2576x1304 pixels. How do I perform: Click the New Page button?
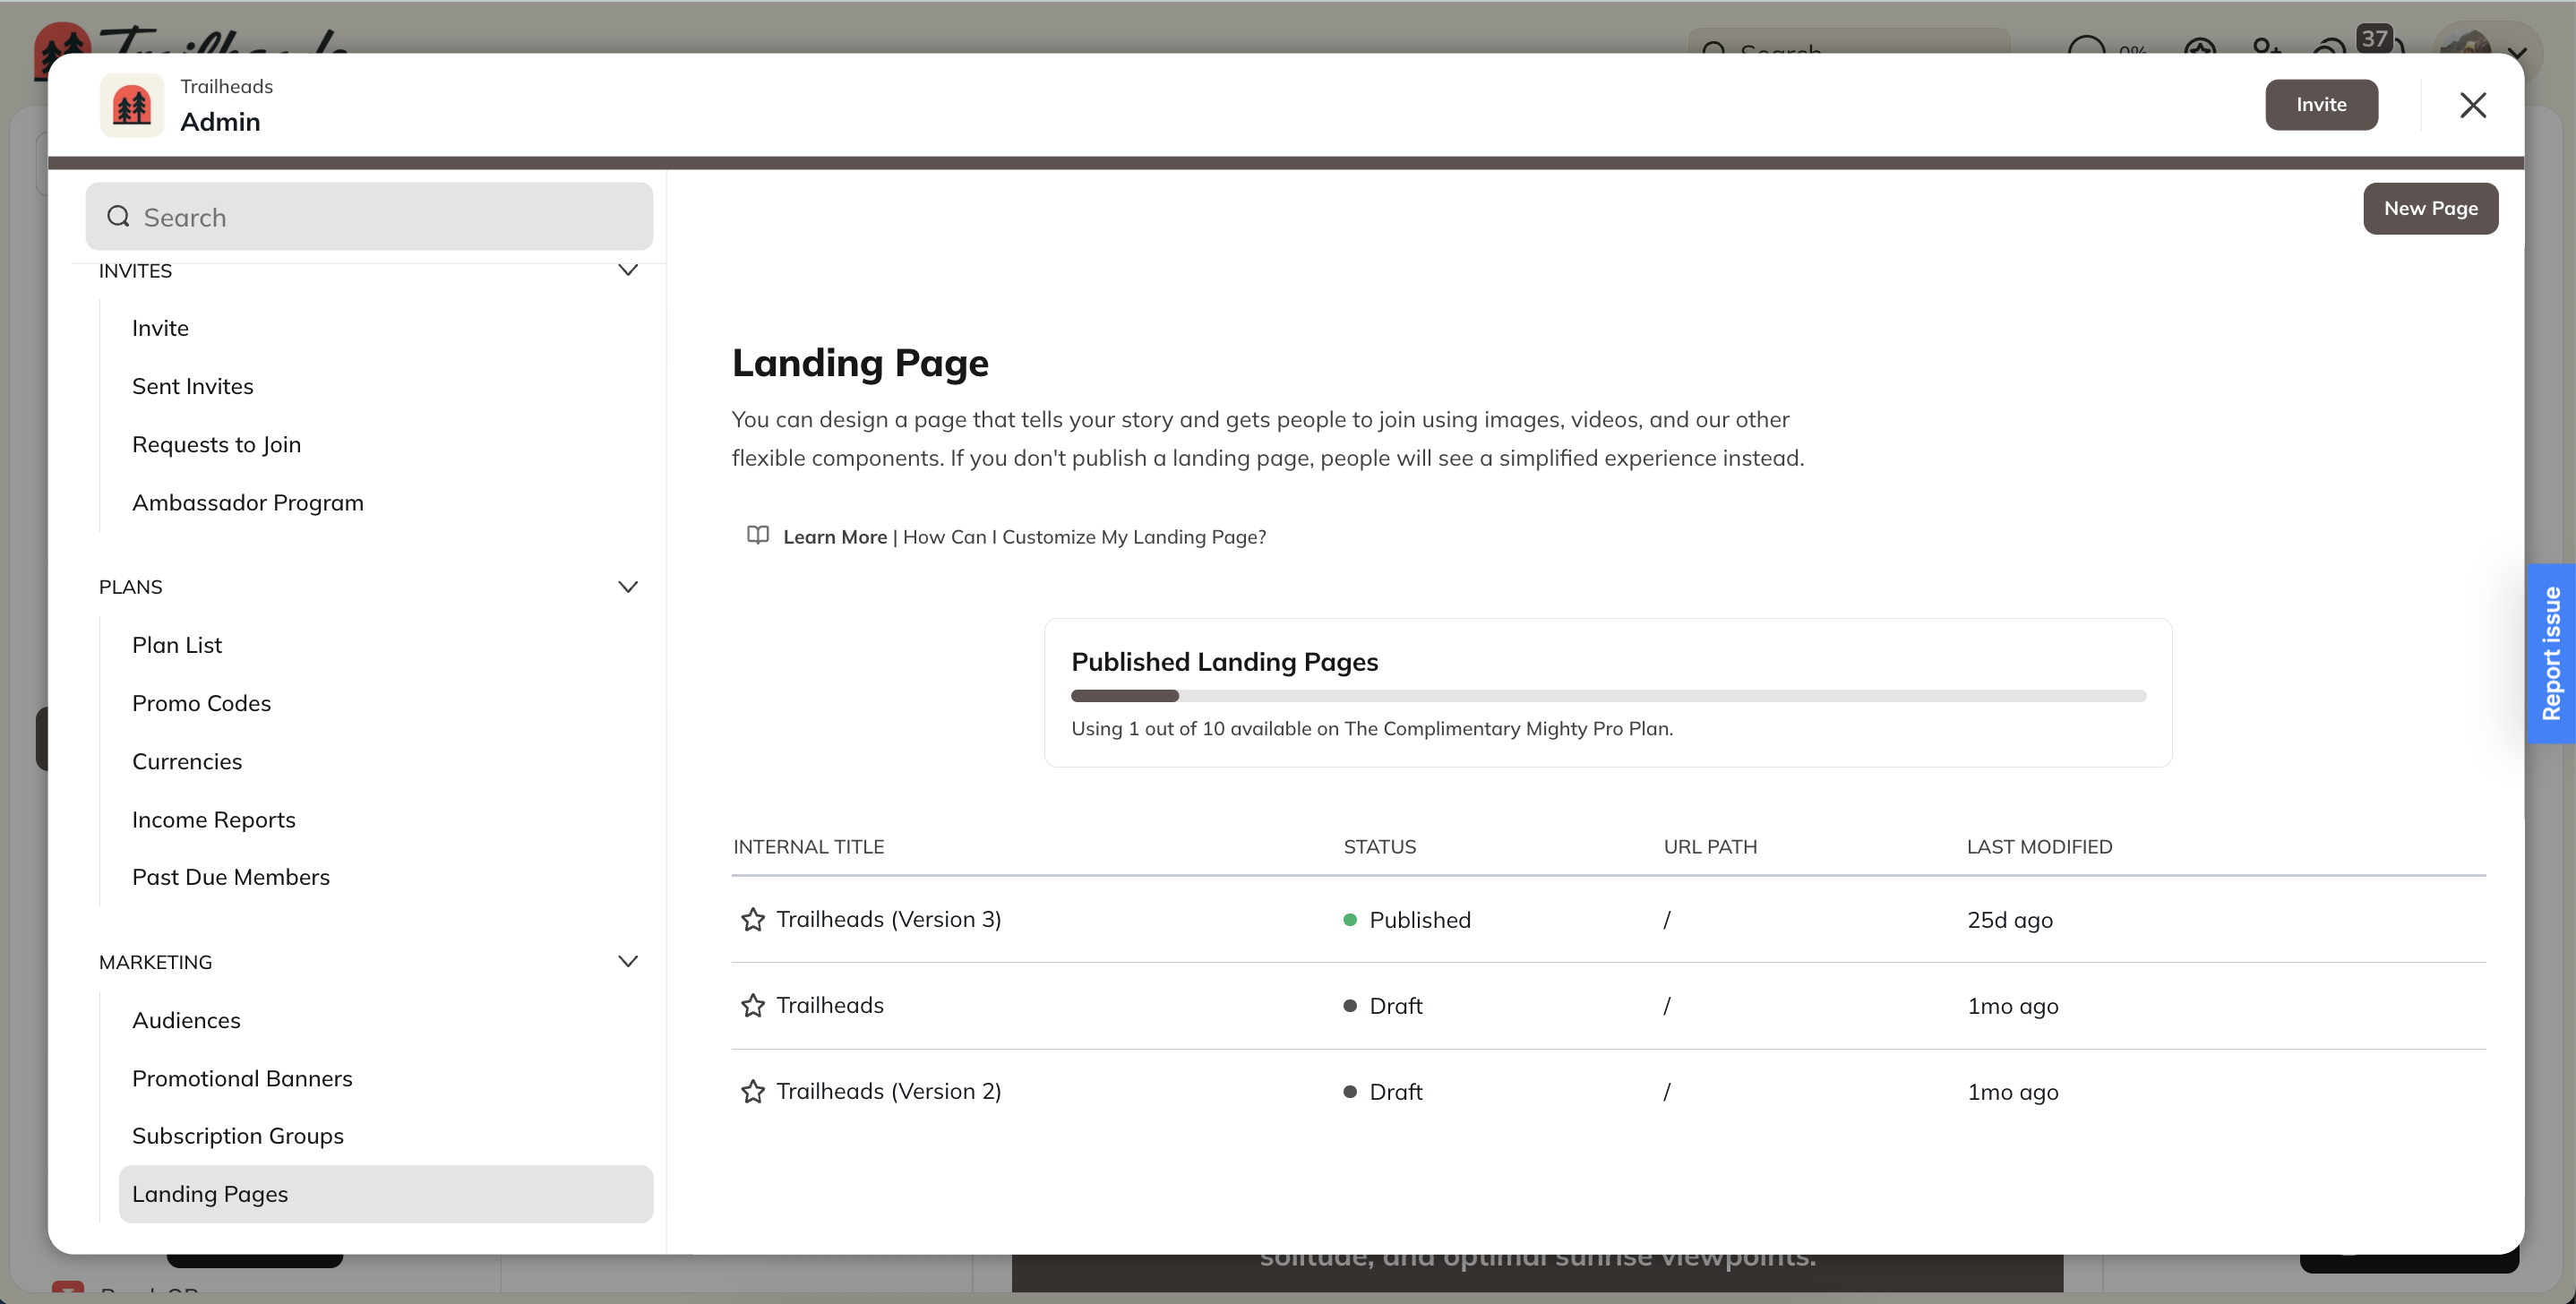2430,208
